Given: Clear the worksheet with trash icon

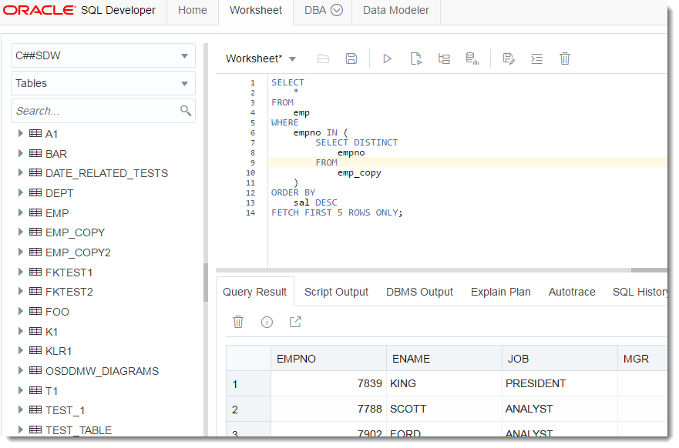Looking at the screenshot, I should tap(565, 59).
